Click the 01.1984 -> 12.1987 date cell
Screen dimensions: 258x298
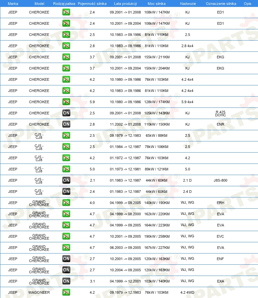tap(125, 147)
